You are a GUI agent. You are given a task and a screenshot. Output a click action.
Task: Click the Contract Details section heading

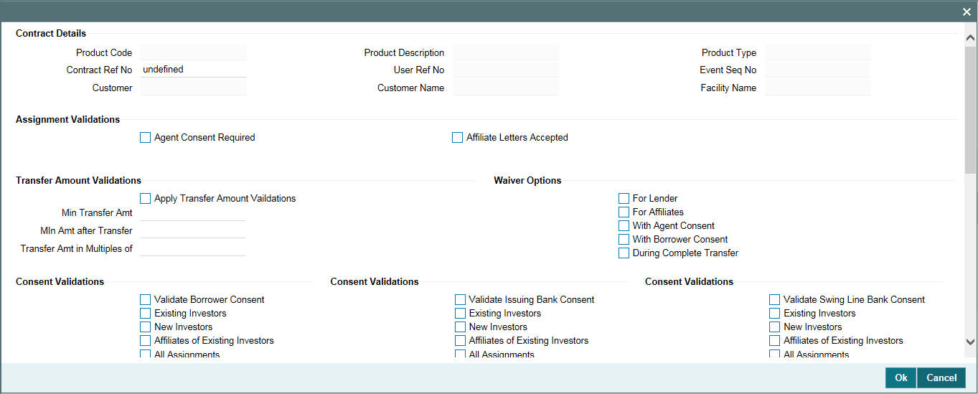51,33
